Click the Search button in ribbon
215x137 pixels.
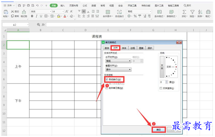pos(187,6)
